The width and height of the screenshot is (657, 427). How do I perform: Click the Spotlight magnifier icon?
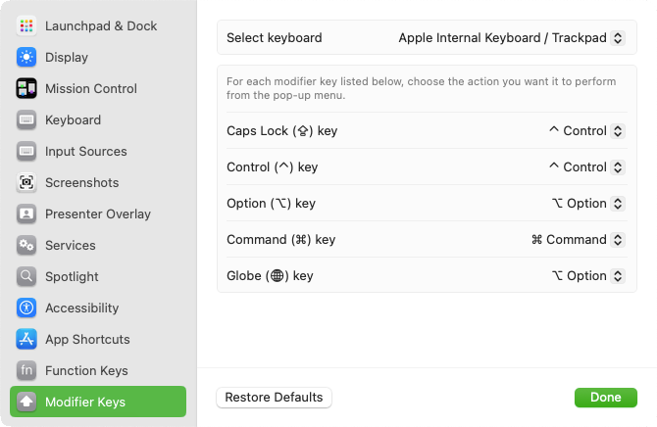pos(26,277)
